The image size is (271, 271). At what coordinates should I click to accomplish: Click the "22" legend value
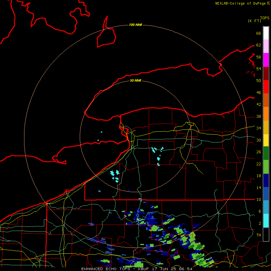(259, 164)
